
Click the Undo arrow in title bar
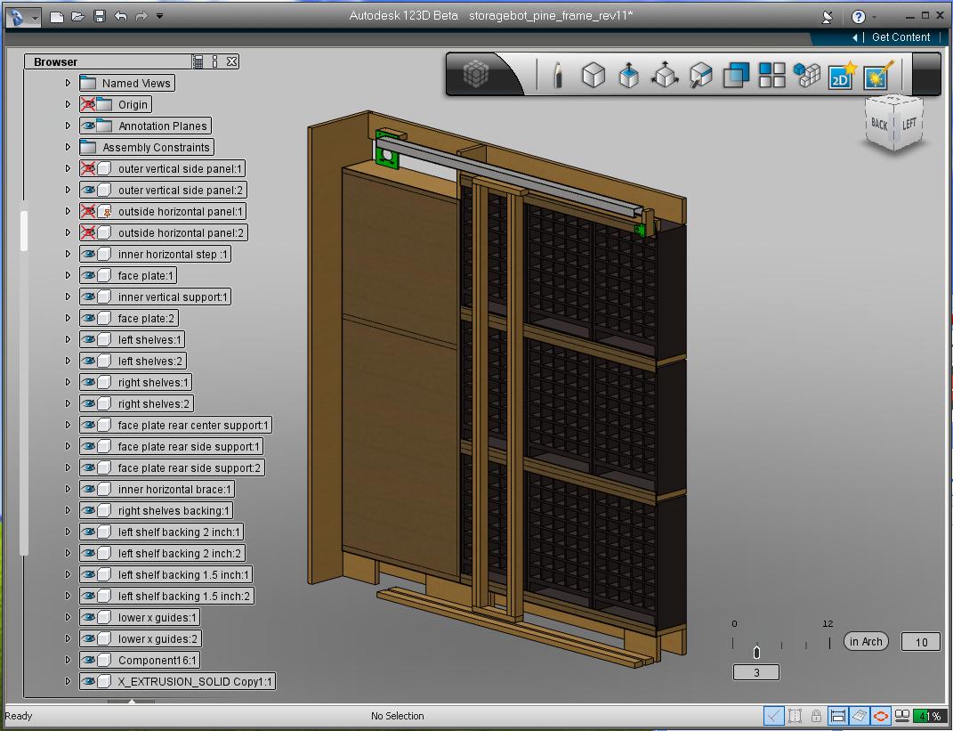[121, 16]
